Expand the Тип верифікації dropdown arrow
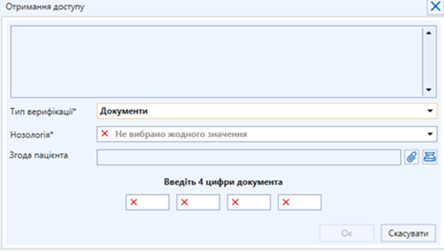 429,111
